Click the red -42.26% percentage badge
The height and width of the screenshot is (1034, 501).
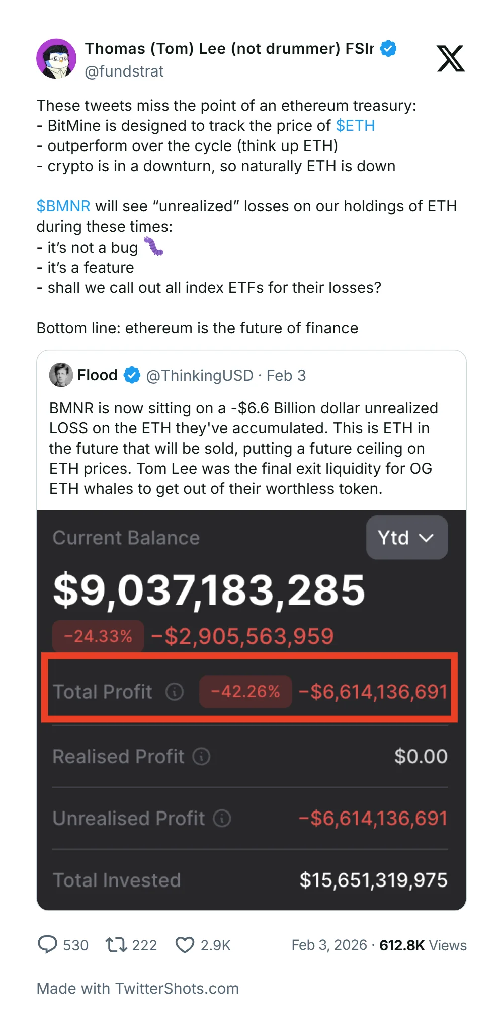click(245, 691)
